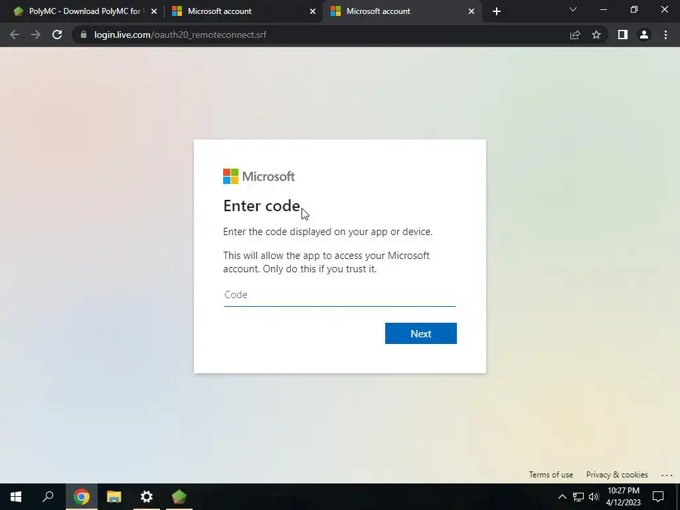Open the browser side panel
This screenshot has height=510, width=680.
pos(623,35)
